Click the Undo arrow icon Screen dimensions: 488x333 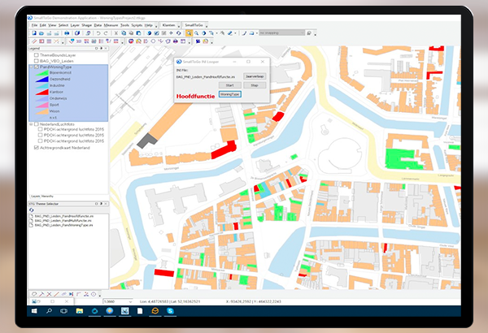[x=98, y=33]
